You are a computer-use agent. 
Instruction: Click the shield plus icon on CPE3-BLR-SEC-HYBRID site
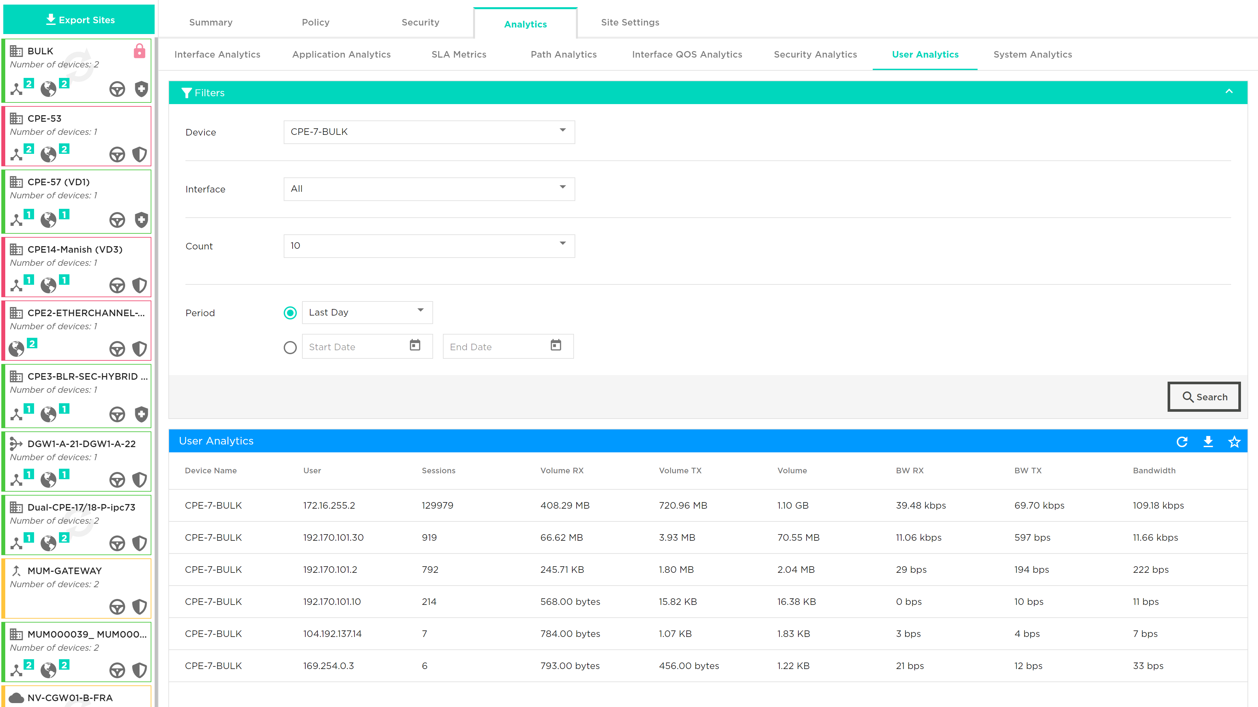pyautogui.click(x=141, y=414)
